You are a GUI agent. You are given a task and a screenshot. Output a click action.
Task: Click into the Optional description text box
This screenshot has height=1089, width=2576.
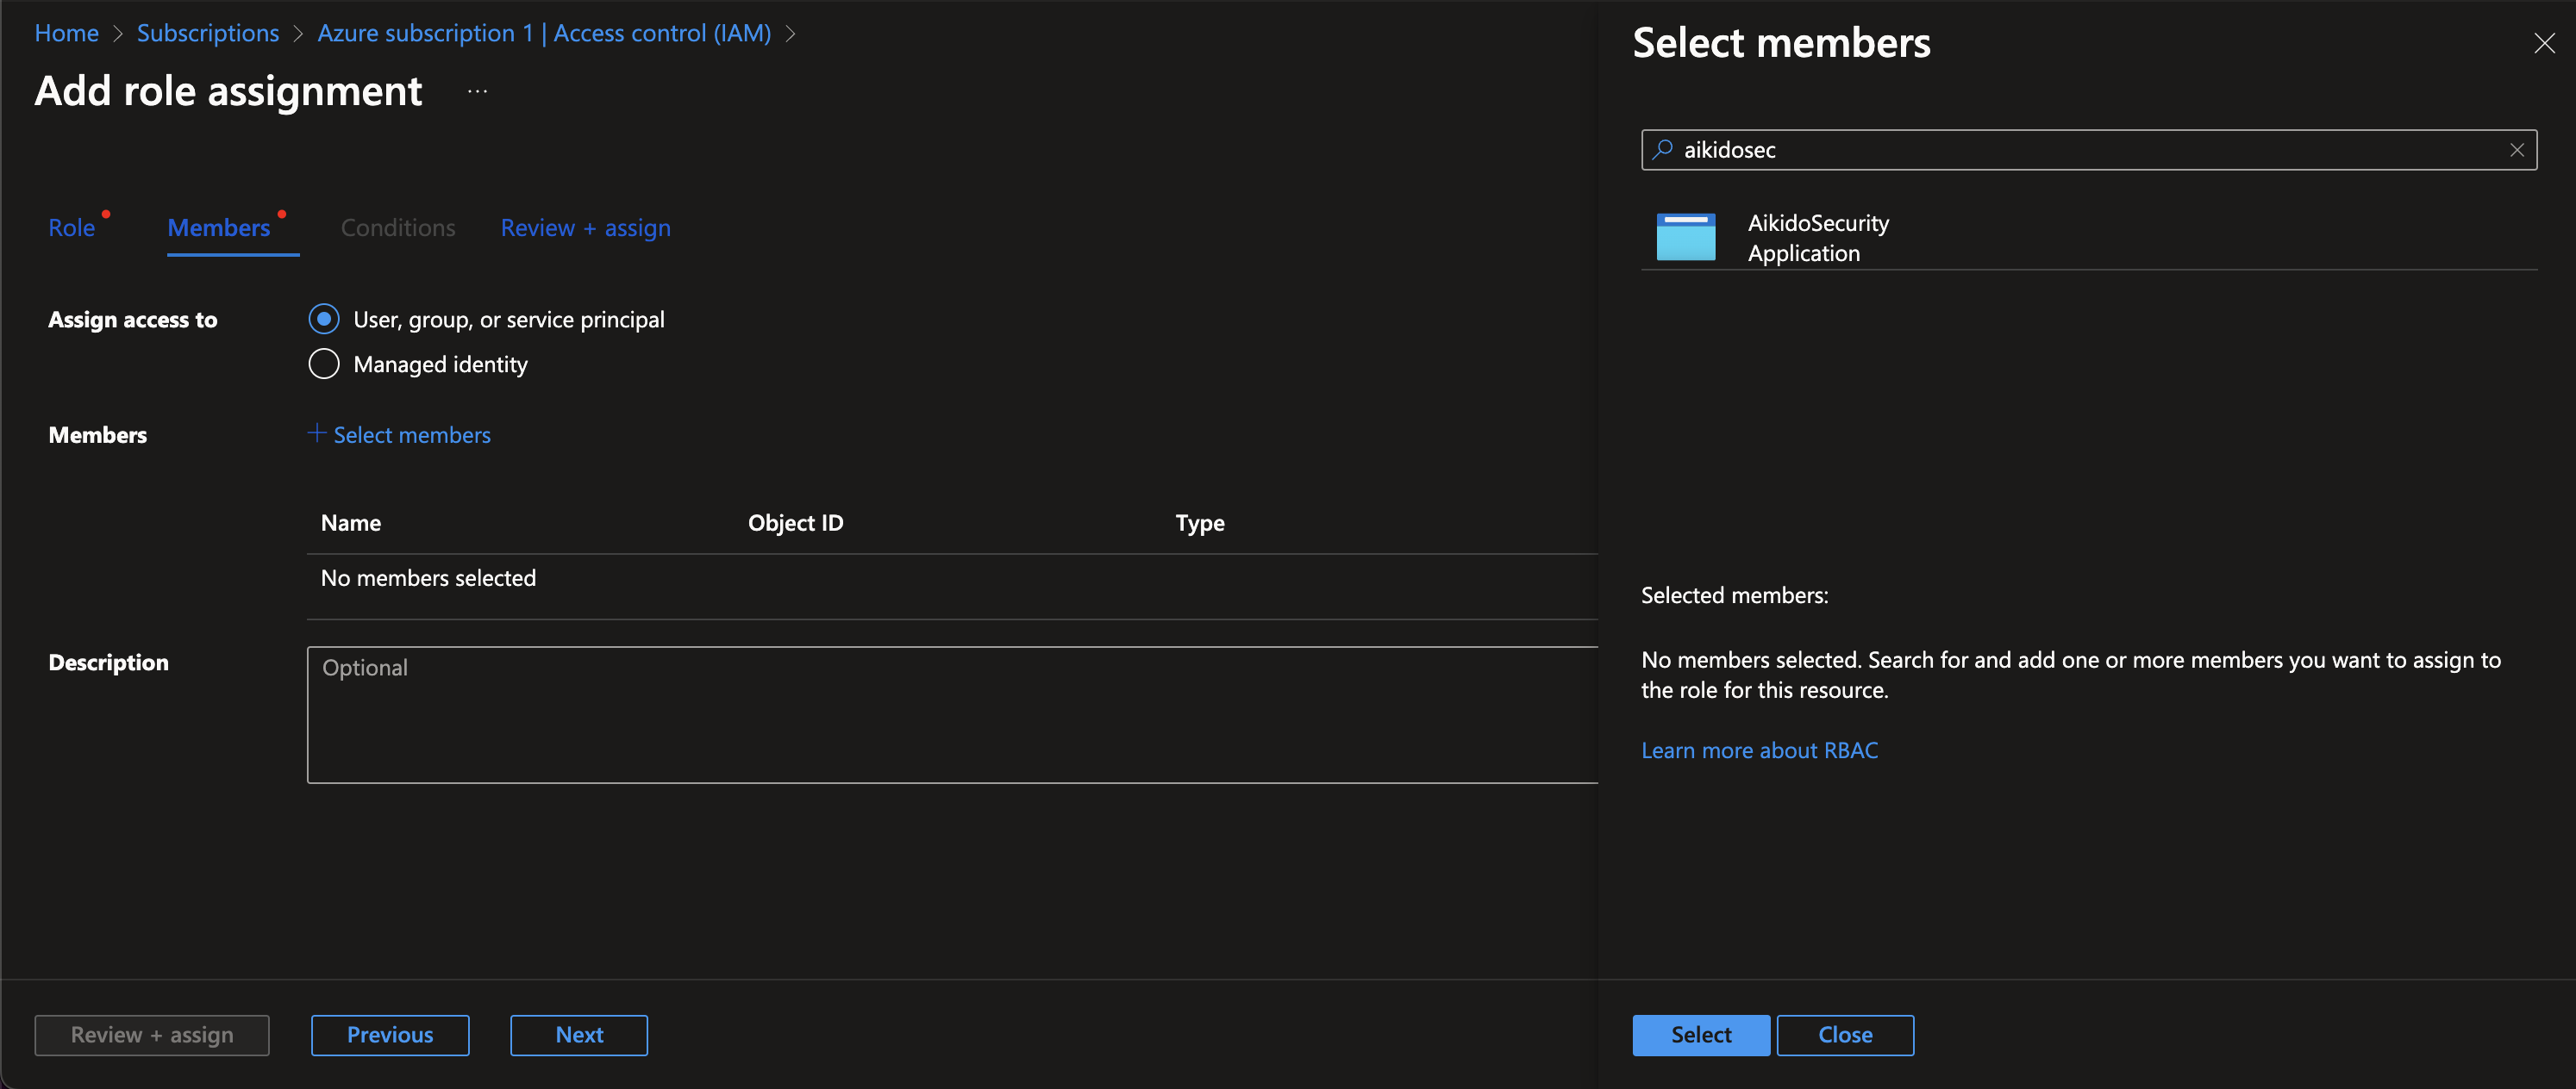point(952,715)
